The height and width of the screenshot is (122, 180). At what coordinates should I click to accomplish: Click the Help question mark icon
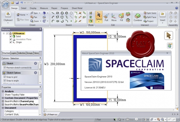pyautogui.click(x=177, y=8)
